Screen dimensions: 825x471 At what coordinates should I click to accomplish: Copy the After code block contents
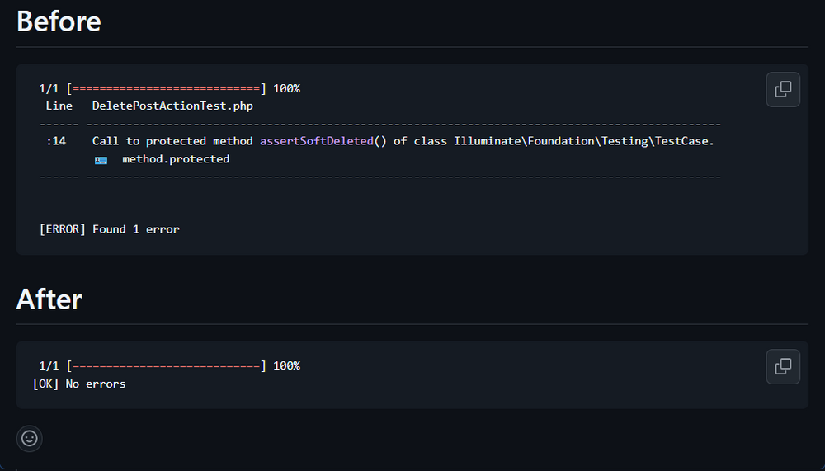[783, 366]
